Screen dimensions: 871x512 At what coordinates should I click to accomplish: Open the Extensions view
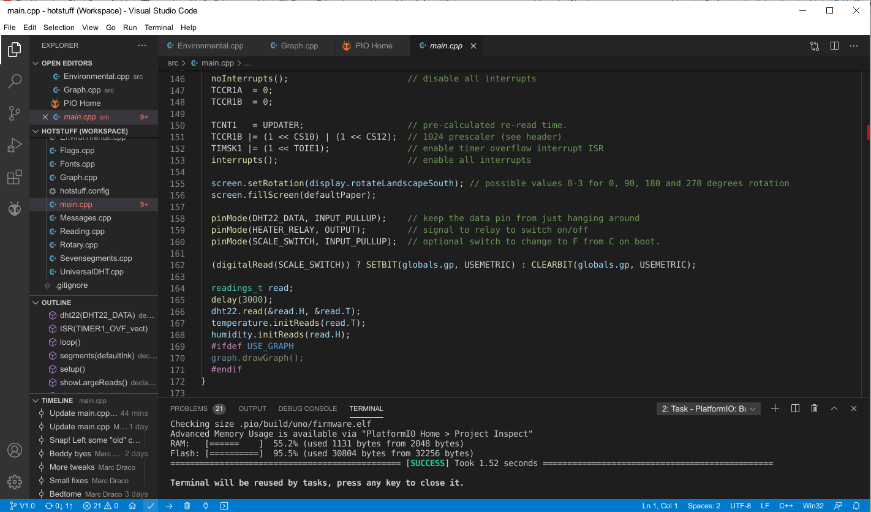[x=15, y=178]
